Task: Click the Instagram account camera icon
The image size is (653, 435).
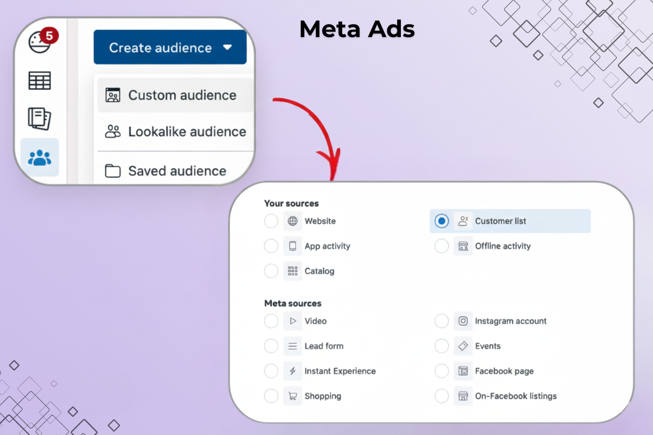Action: click(463, 321)
